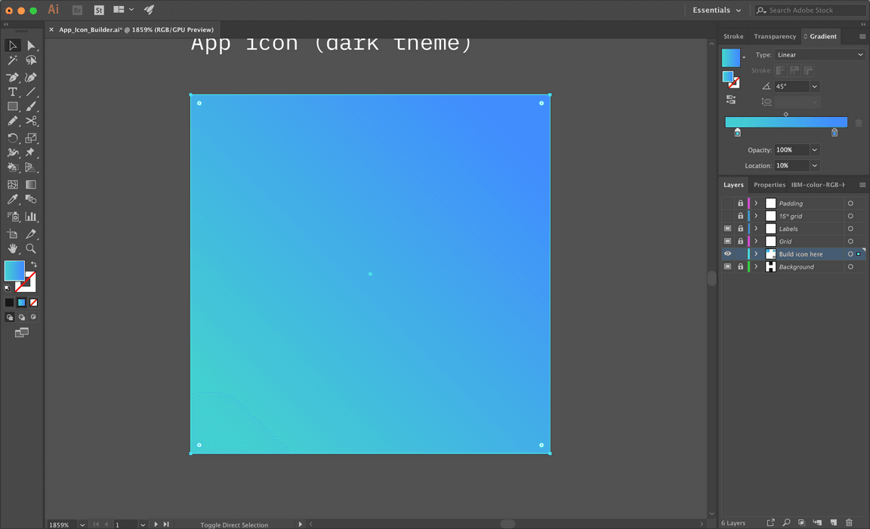Open the gradient angle dropdown

click(x=814, y=85)
